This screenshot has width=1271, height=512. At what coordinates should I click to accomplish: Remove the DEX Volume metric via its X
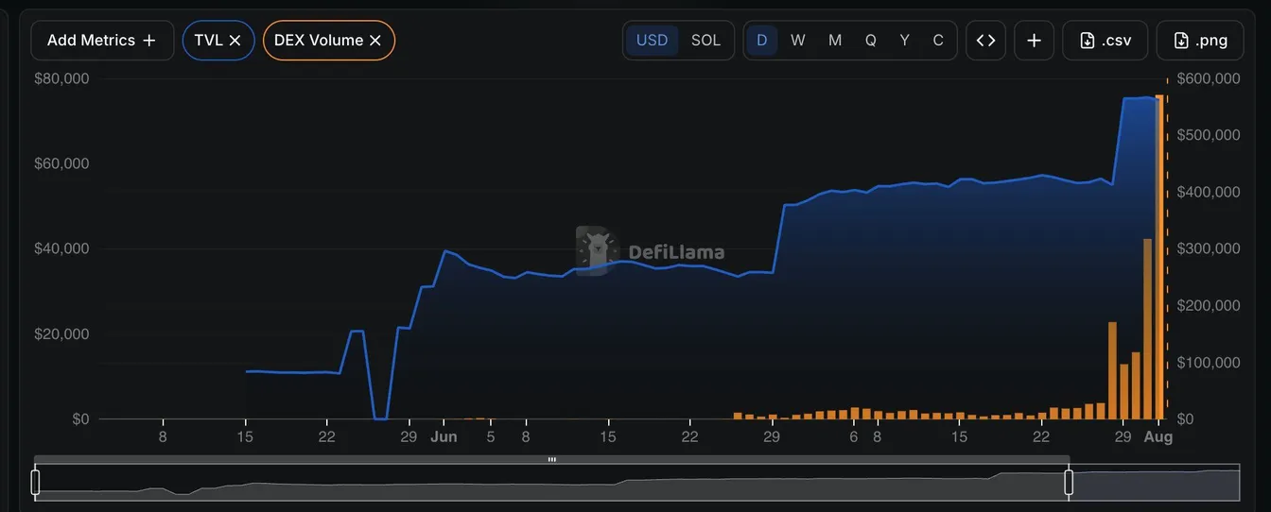[x=374, y=41]
